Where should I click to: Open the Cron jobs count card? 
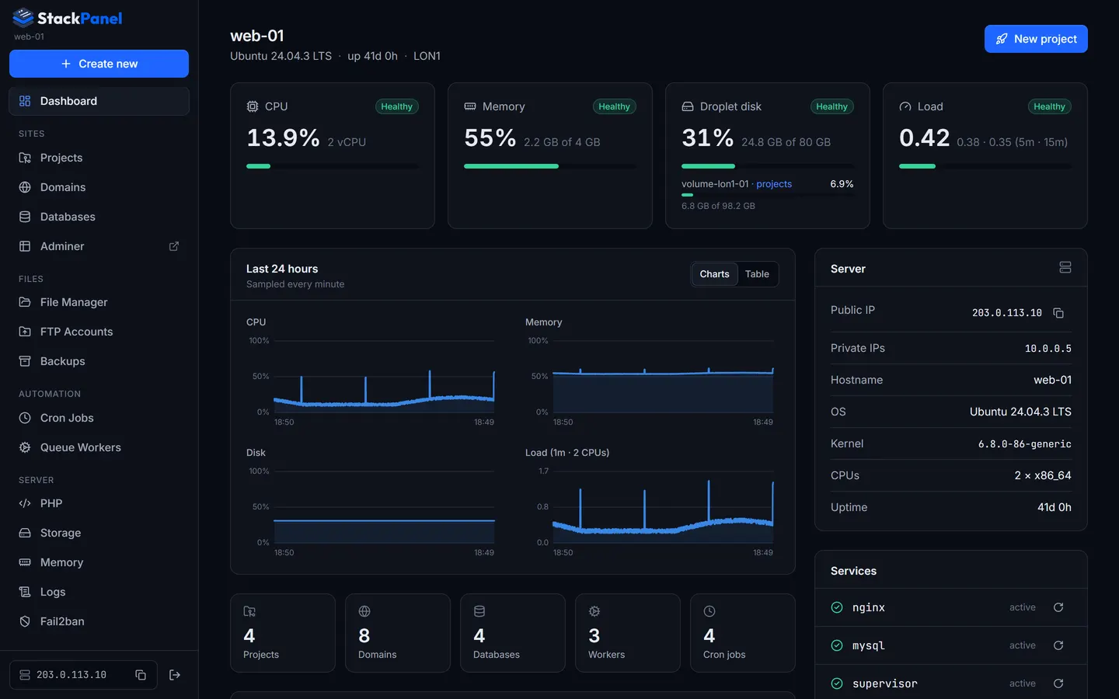pos(743,633)
